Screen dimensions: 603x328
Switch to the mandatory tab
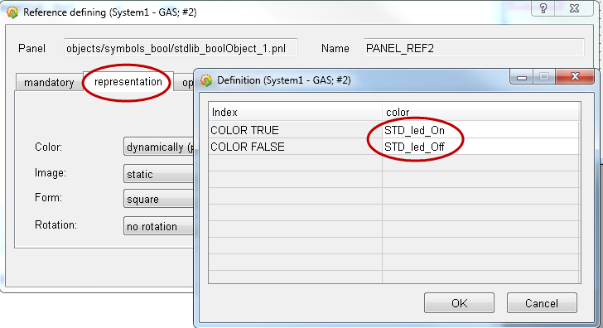(49, 82)
